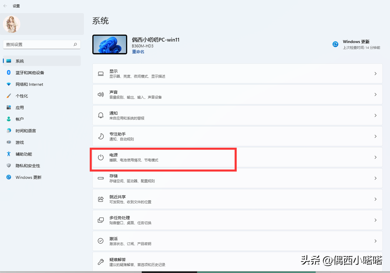Click the search magnifier icon
This screenshot has width=390, height=273.
click(x=75, y=45)
